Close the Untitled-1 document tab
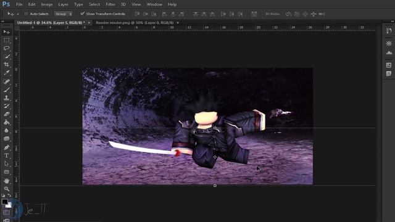Image resolution: width=395 pixels, height=222 pixels. click(x=89, y=23)
